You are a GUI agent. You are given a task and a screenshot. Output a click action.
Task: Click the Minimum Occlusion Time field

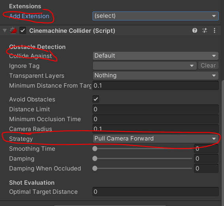(x=156, y=119)
